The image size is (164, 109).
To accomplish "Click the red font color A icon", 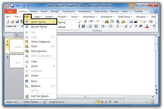I will click(x=147, y=26).
